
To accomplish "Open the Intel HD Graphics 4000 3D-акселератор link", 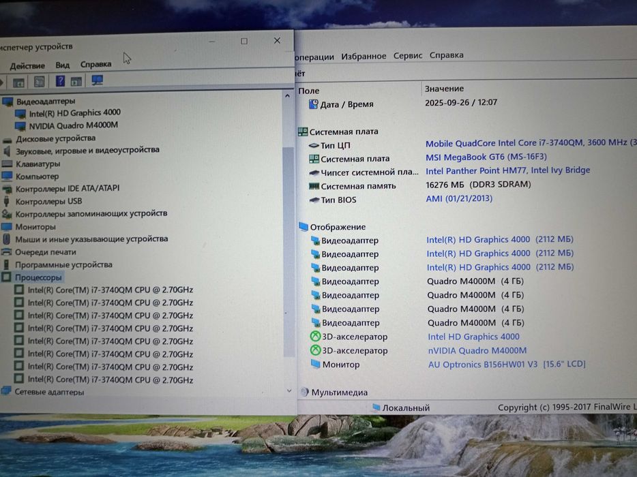I will tap(474, 337).
